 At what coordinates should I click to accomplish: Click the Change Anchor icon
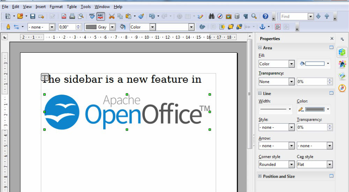pyautogui.click(x=263, y=27)
